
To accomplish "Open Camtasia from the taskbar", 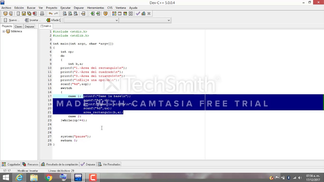I will (93, 178).
